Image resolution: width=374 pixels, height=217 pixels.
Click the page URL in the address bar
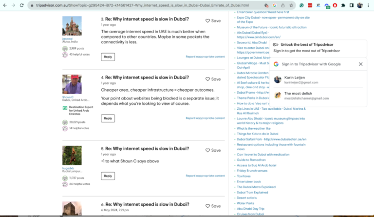pyautogui.click(x=142, y=5)
